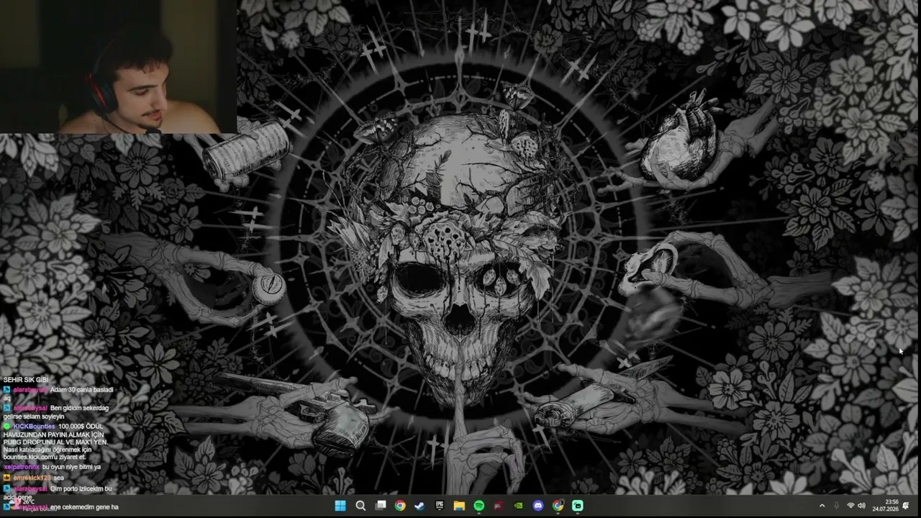
Task: Click chat message "Olm porto izlicektm bu"
Action: click(x=81, y=489)
